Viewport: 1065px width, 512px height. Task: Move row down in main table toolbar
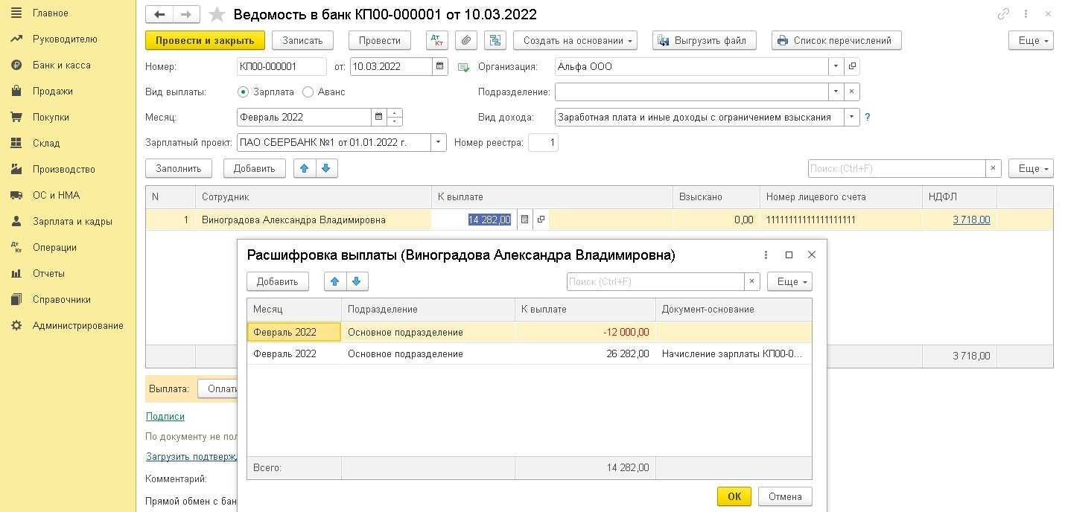[327, 168]
